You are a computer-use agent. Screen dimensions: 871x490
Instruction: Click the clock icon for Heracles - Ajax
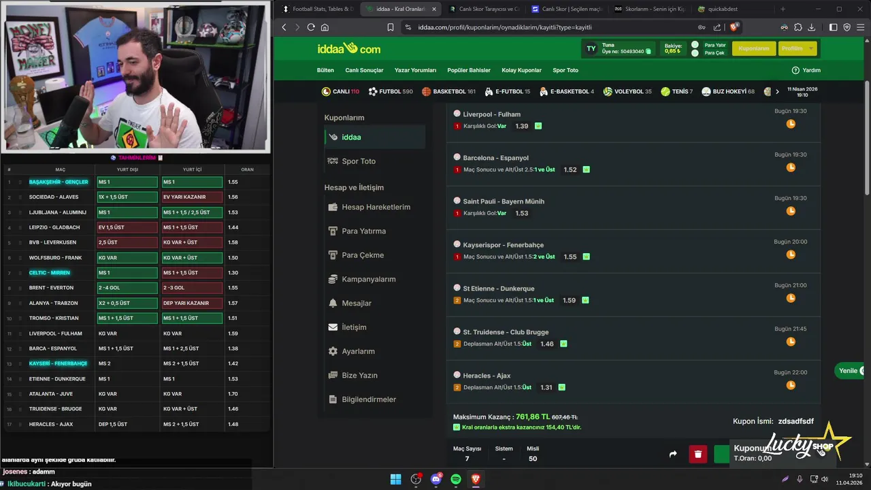[791, 385]
